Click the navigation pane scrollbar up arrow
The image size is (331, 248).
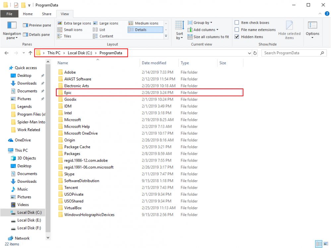(48, 62)
